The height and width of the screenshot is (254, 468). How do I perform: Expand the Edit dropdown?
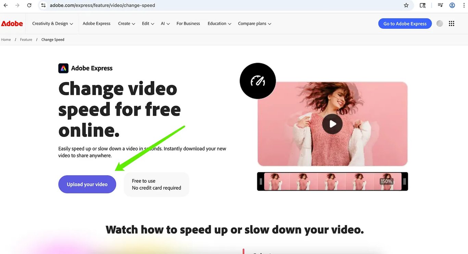(148, 24)
